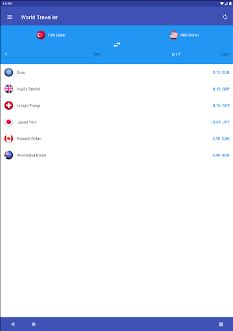Tap the 0,38 CAD value
The width and height of the screenshot is (233, 331).
[x=221, y=138]
